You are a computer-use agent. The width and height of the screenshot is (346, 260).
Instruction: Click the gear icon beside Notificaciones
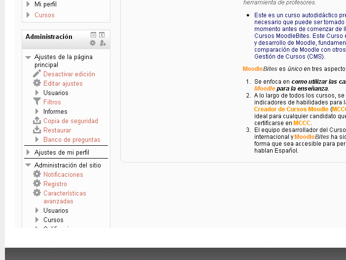(37, 174)
